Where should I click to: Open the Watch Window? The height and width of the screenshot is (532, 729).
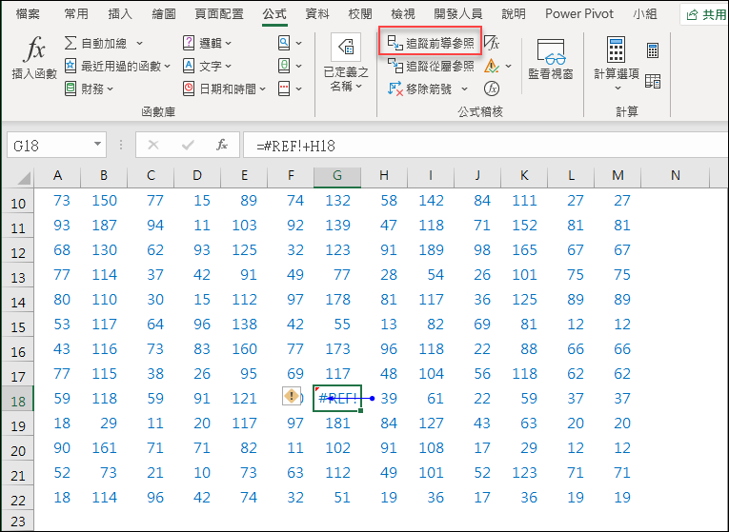[551, 59]
